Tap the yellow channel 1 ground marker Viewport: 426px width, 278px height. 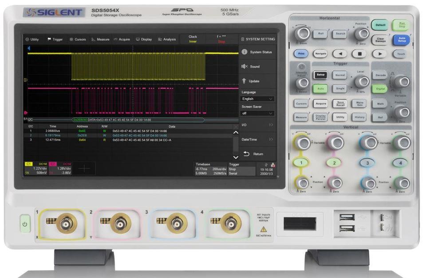[26, 80]
